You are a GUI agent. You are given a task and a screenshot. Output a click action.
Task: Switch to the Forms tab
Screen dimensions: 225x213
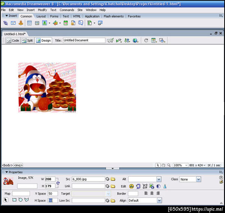tap(54, 16)
